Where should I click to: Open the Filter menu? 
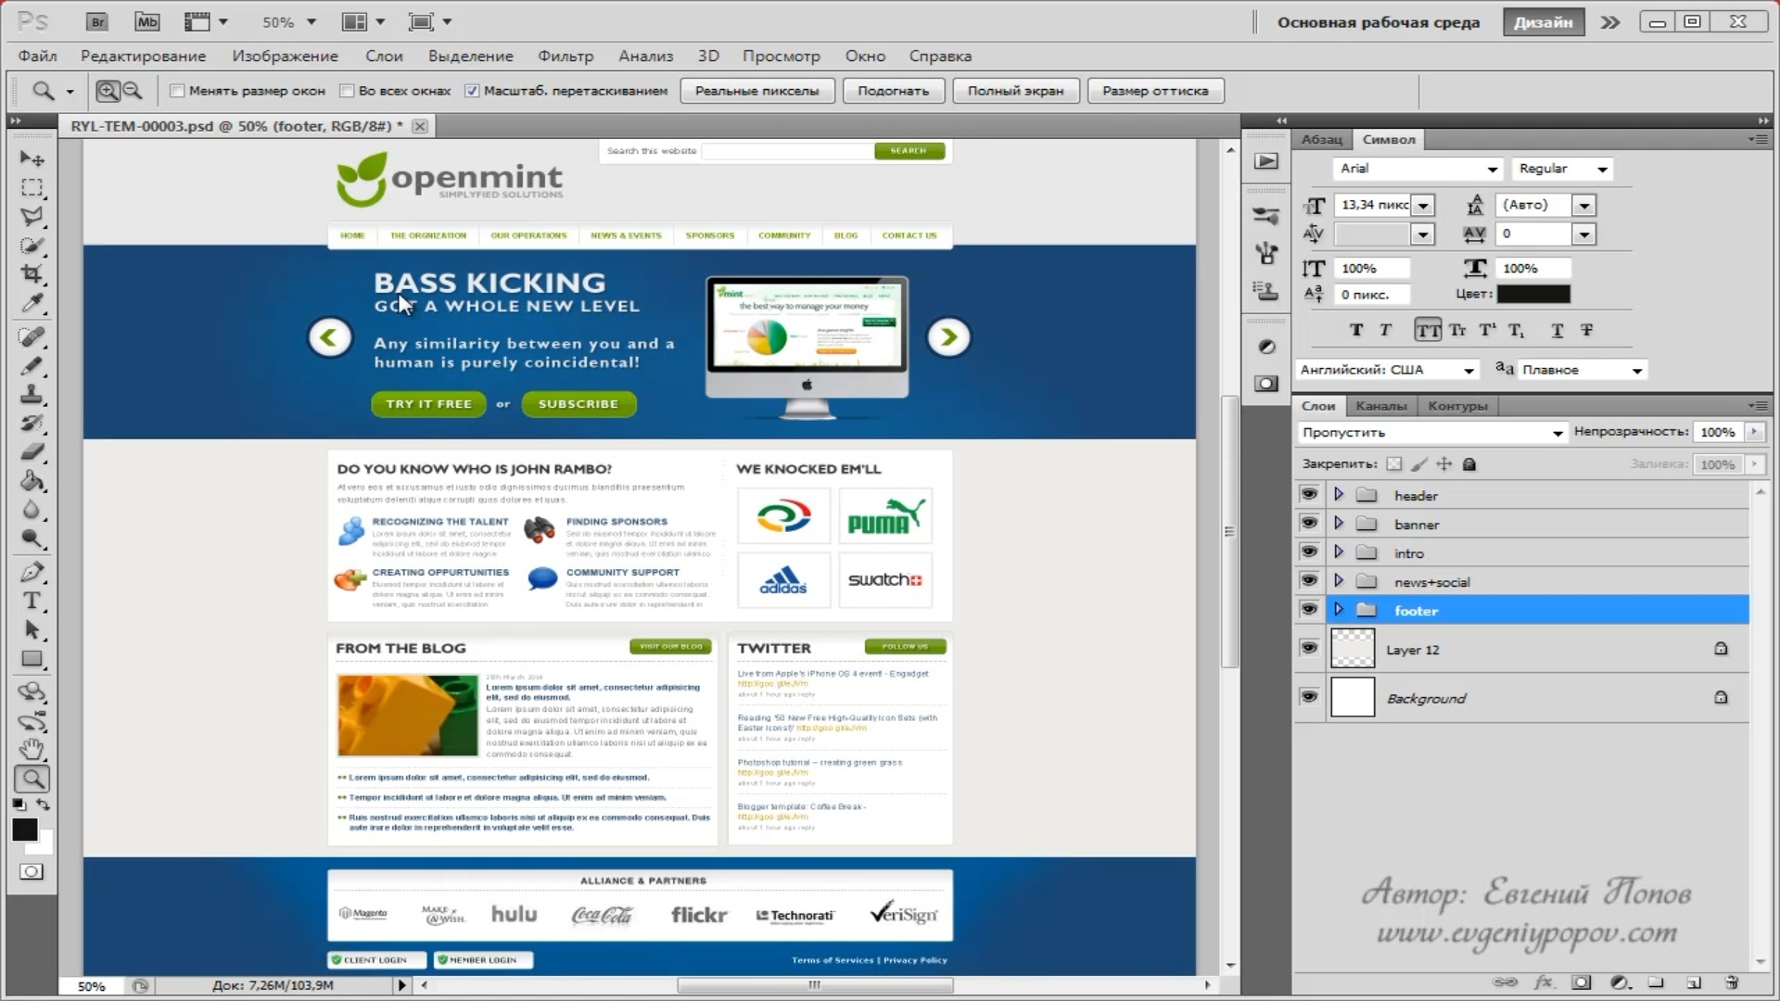click(x=565, y=56)
